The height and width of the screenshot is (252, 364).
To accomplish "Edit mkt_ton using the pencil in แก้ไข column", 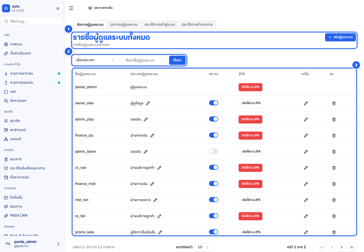I will [x=306, y=200].
